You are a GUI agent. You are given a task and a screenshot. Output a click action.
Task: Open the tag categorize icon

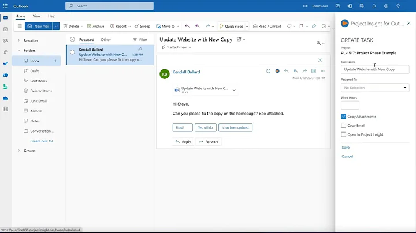tap(289, 26)
